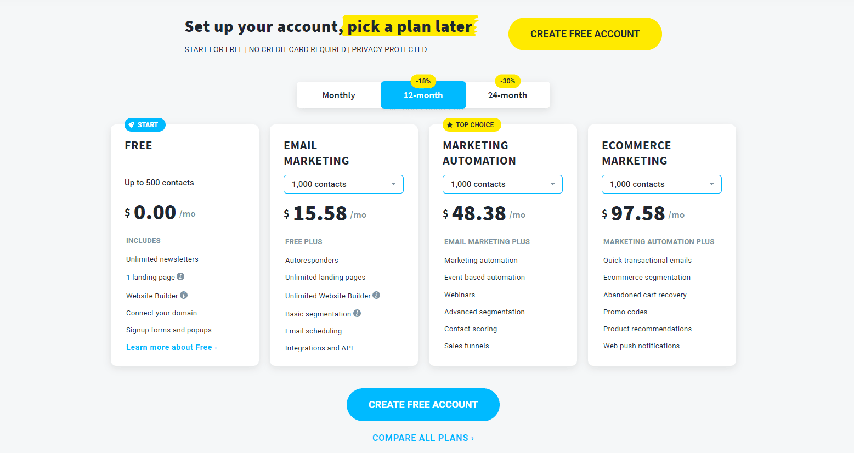
Task: Open the COMPARE ALL PLANS link
Action: point(423,437)
